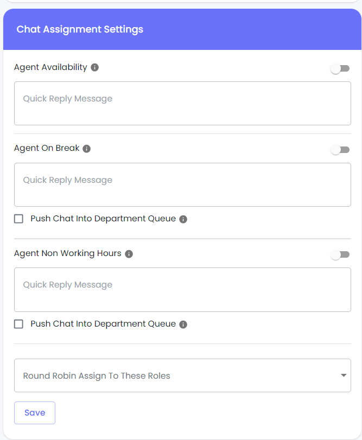The height and width of the screenshot is (440, 362).
Task: Click the Chat Assignment Settings header title
Action: [x=80, y=29]
